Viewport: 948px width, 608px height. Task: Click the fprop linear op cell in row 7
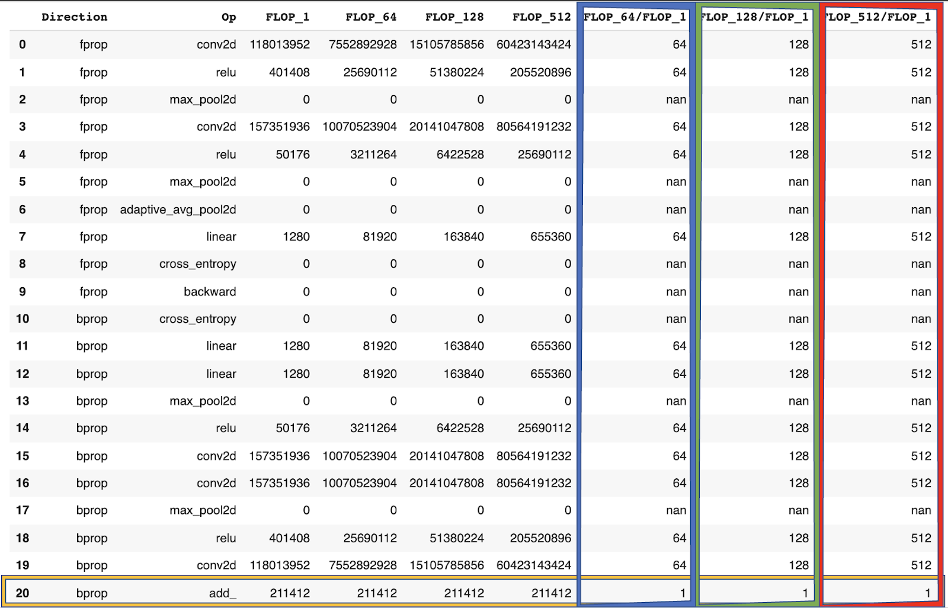click(221, 237)
